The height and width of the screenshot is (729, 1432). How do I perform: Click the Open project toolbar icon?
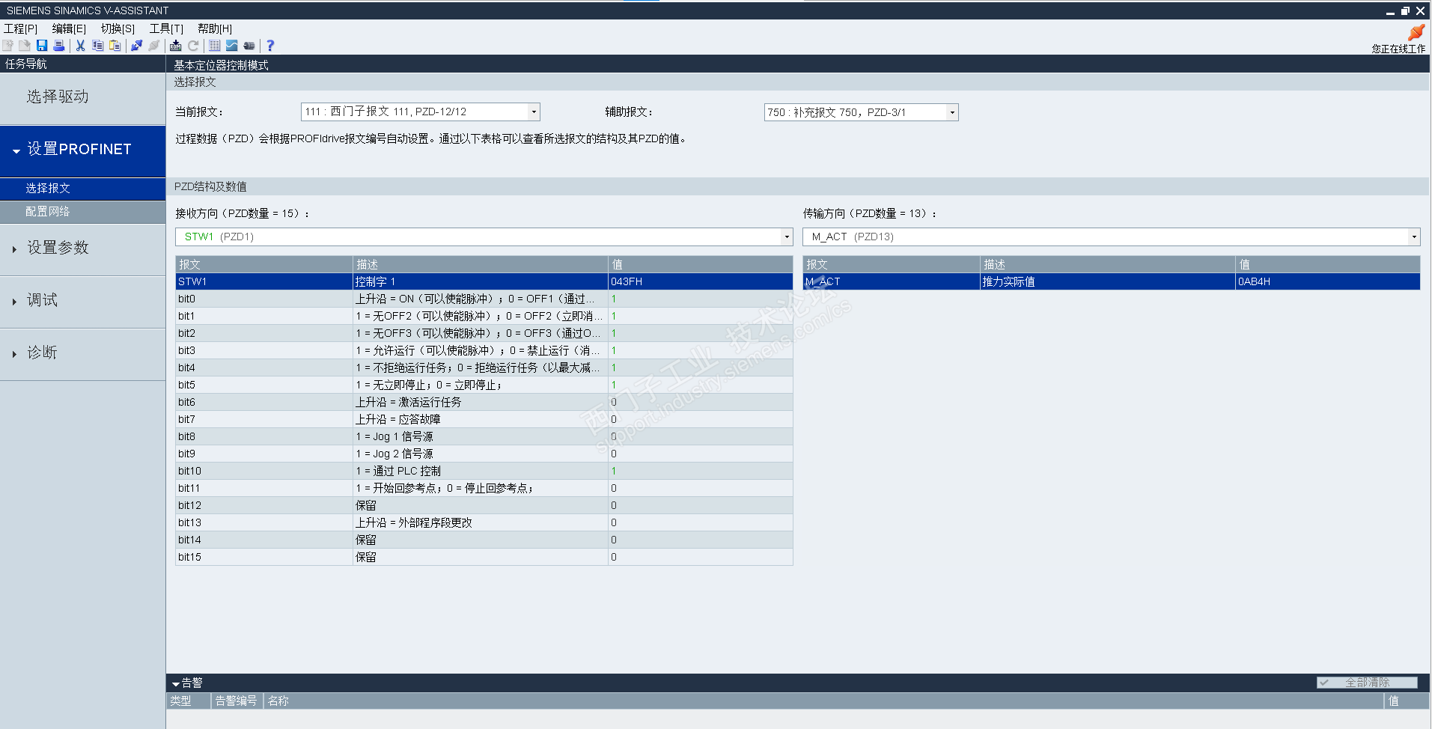25,46
